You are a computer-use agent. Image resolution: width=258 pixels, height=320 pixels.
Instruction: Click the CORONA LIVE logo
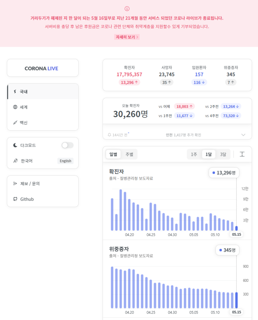click(x=43, y=68)
